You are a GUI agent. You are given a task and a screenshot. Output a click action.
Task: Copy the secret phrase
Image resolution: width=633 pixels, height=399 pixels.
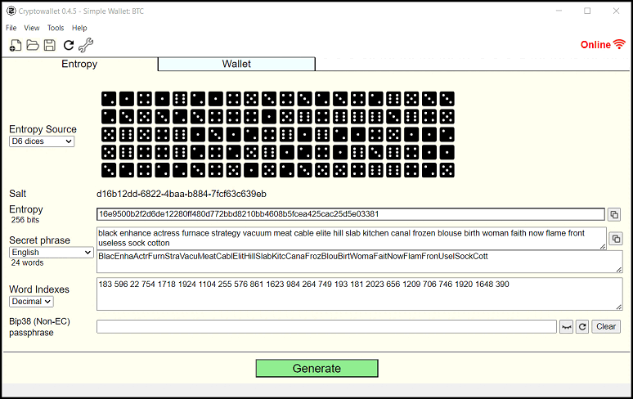pyautogui.click(x=616, y=239)
